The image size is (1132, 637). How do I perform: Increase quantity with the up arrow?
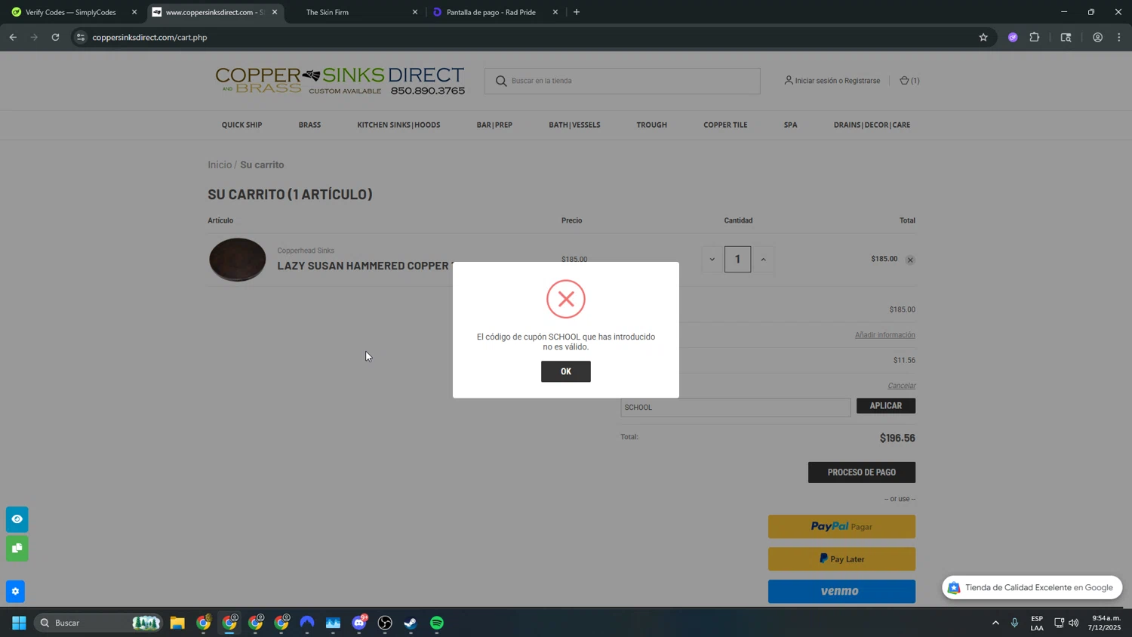pos(763,260)
